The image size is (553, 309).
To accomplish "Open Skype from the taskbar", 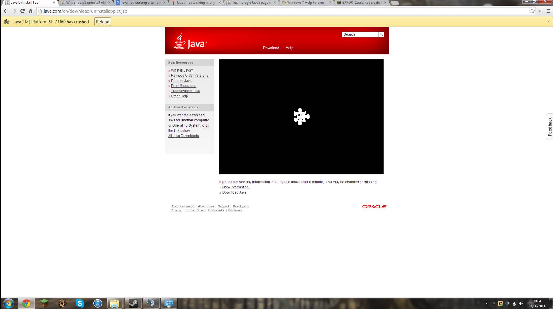I will point(80,303).
